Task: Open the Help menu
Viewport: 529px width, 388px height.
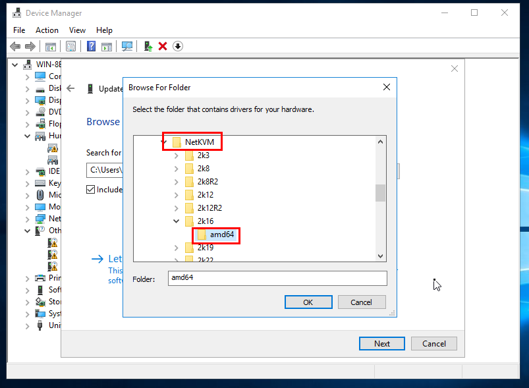Action: click(104, 30)
